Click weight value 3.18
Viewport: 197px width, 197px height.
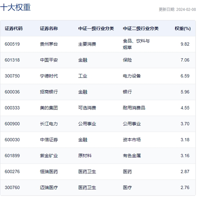click(x=185, y=140)
